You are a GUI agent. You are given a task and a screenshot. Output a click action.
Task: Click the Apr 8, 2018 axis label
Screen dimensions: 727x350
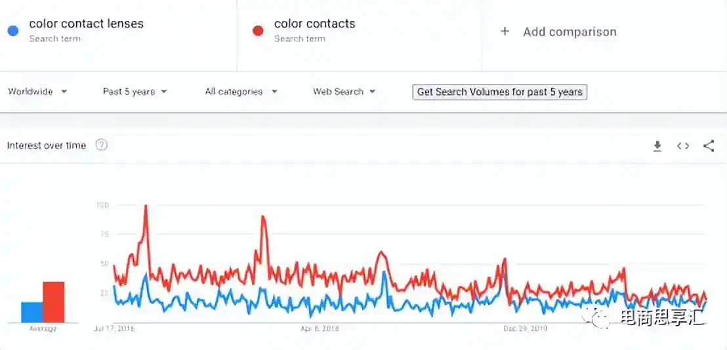point(320,328)
